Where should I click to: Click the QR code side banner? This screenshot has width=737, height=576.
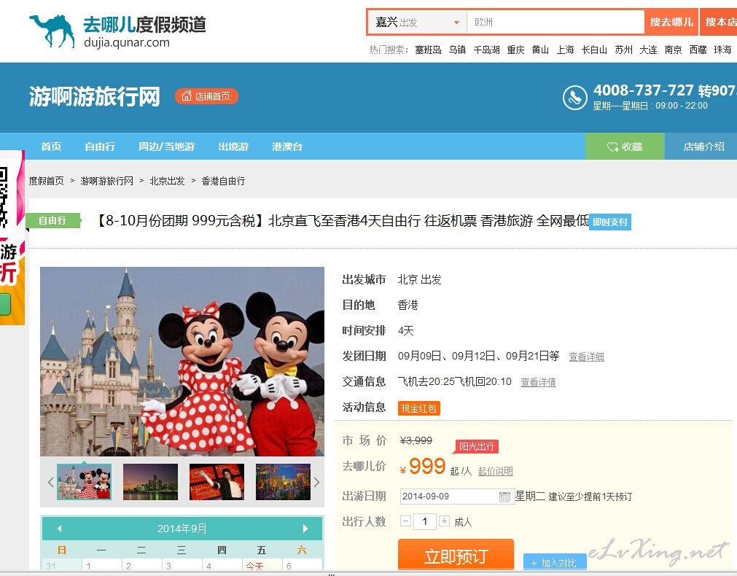pos(11,238)
